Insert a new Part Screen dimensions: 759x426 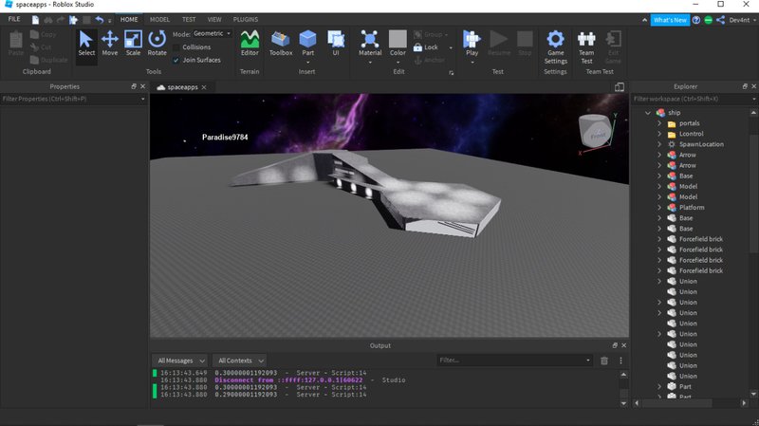click(x=307, y=43)
